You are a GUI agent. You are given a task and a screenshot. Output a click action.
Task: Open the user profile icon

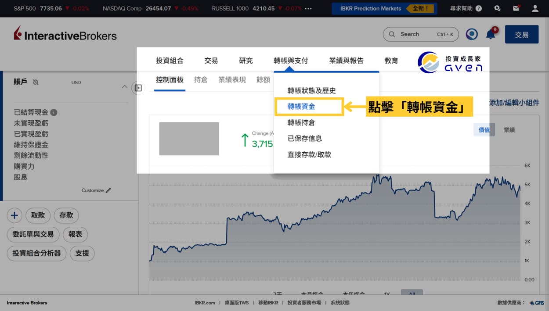coord(535,8)
